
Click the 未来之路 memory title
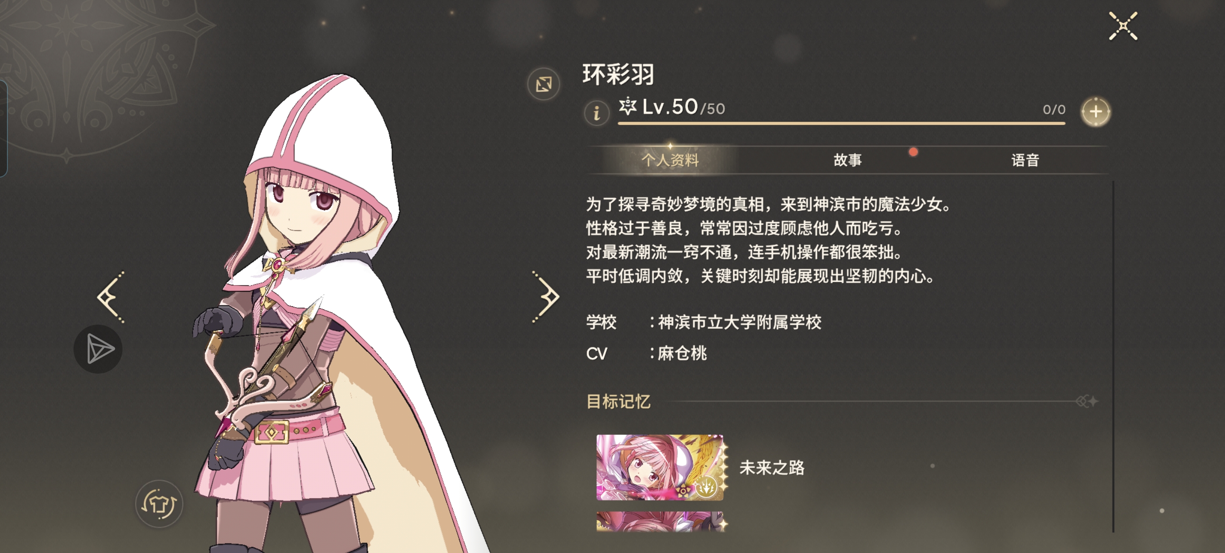point(772,467)
